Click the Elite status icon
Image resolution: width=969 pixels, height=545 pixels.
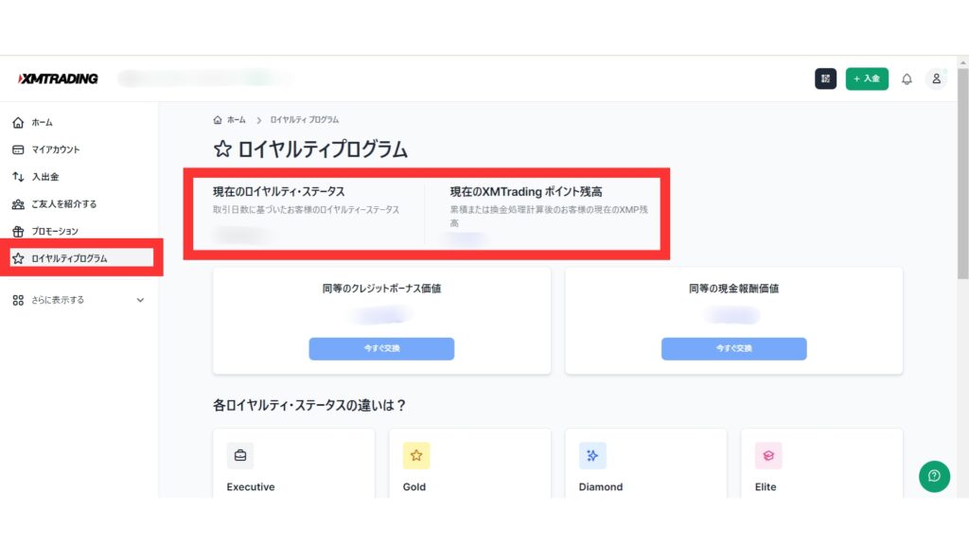coord(768,456)
